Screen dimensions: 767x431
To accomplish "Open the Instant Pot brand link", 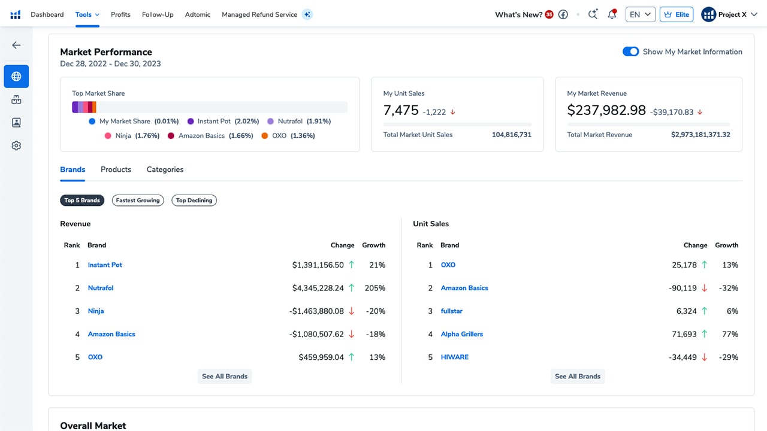I will coord(105,265).
